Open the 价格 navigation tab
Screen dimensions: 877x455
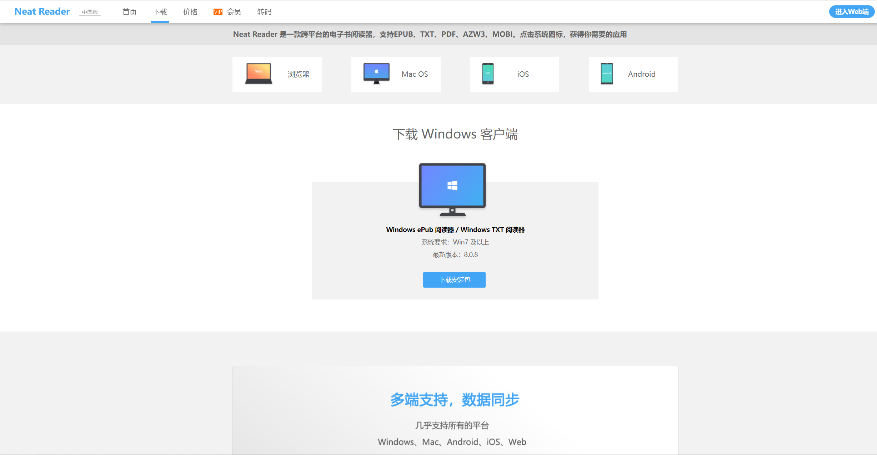(190, 12)
